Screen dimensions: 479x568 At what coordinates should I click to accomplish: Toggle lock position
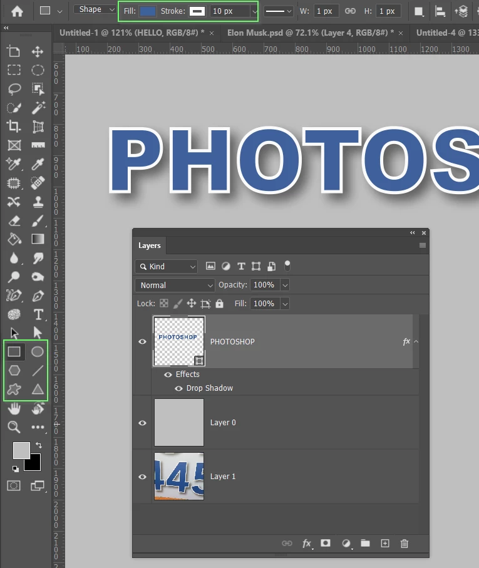pyautogui.click(x=191, y=303)
